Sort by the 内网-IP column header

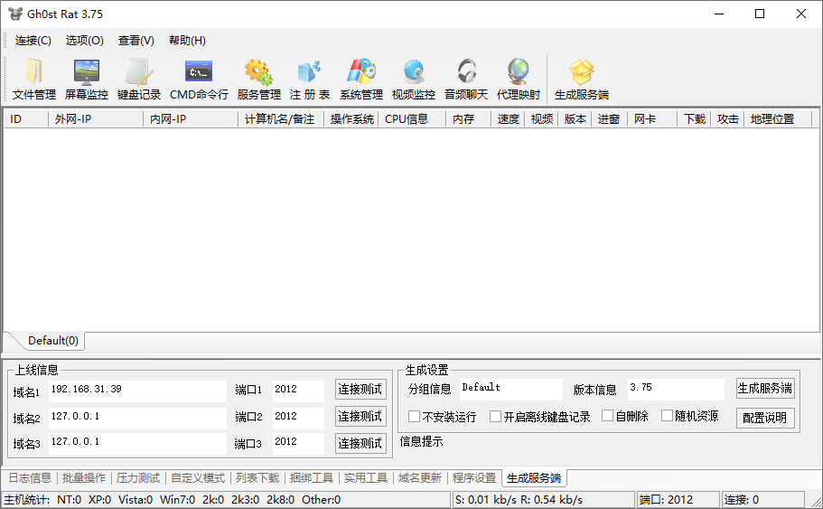(191, 119)
